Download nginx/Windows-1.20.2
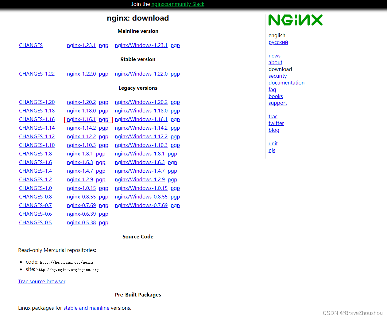387x318 pixels. [x=141, y=102]
